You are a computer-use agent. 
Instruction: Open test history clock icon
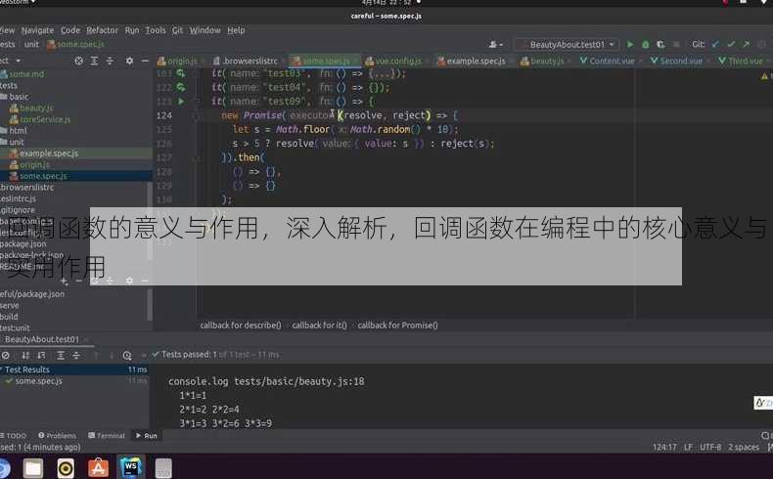pos(127,355)
